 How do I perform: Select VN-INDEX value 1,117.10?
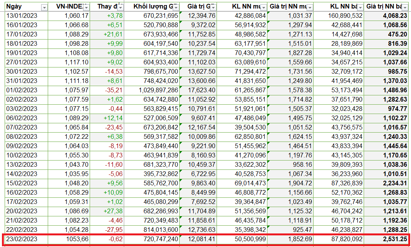tap(69, 62)
